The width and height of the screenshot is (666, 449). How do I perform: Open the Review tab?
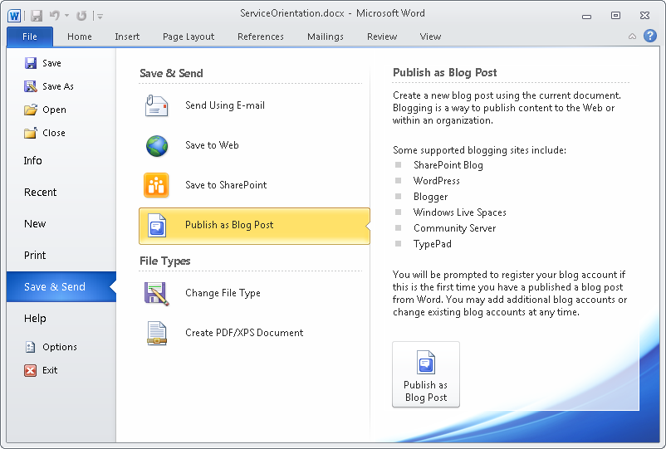(x=382, y=37)
